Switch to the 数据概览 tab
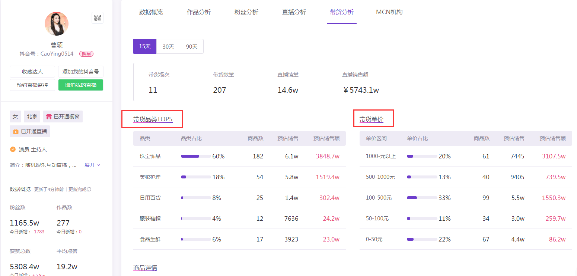The image size is (577, 276). 151,12
